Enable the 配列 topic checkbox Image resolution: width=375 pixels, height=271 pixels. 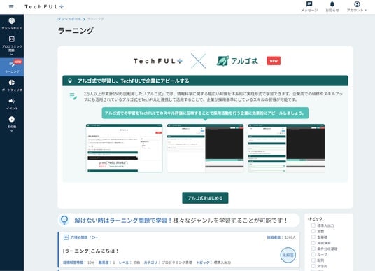[313, 260]
